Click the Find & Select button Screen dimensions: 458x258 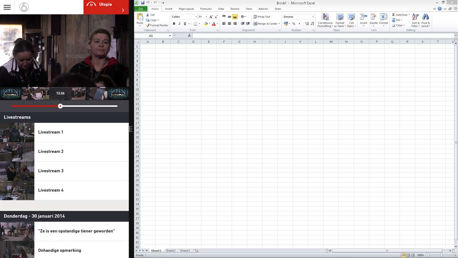pos(426,20)
